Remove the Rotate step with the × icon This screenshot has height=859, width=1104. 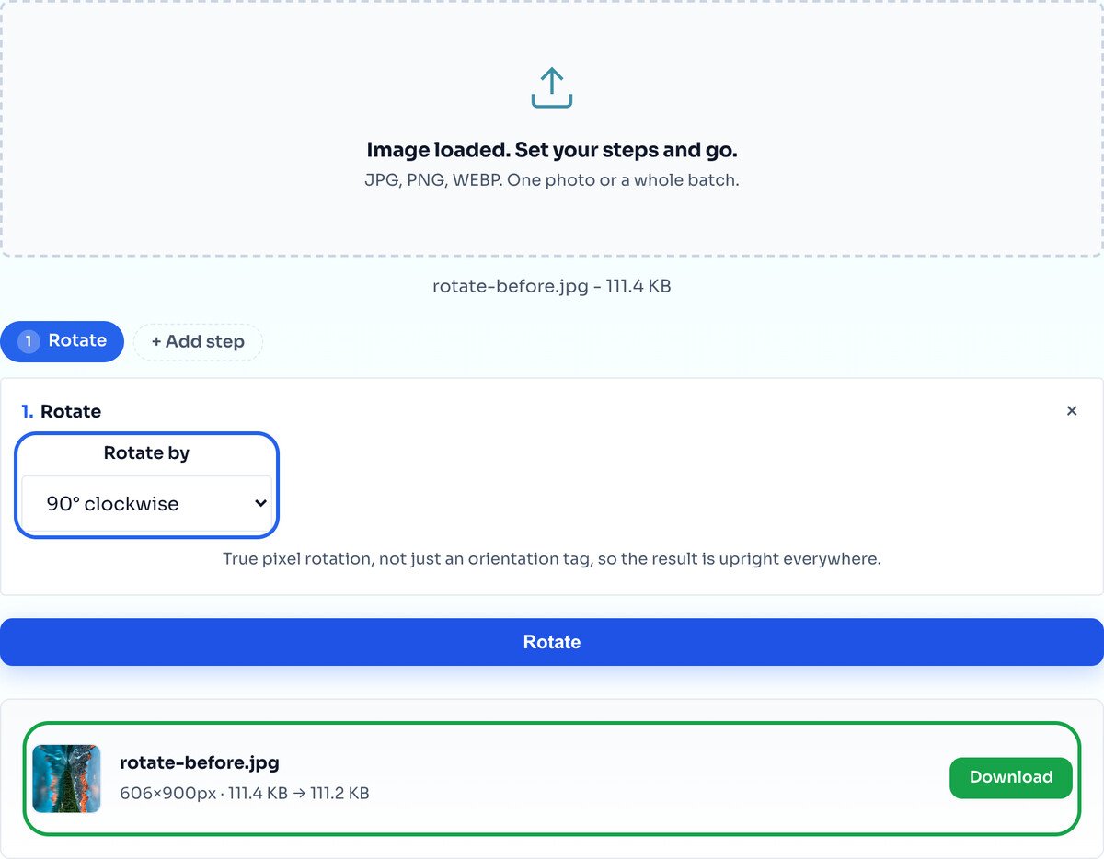tap(1072, 411)
